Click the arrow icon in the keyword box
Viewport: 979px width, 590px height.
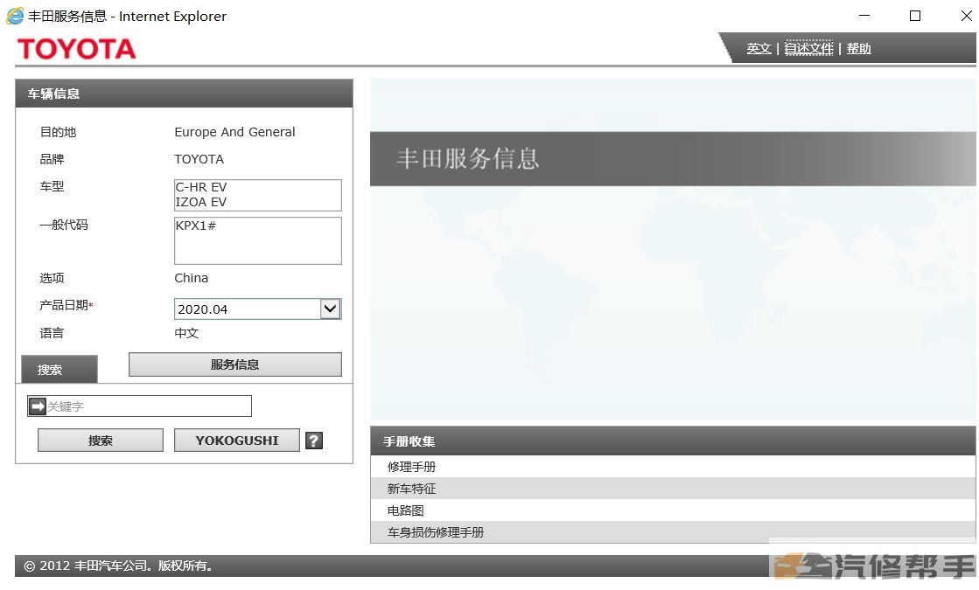38,406
